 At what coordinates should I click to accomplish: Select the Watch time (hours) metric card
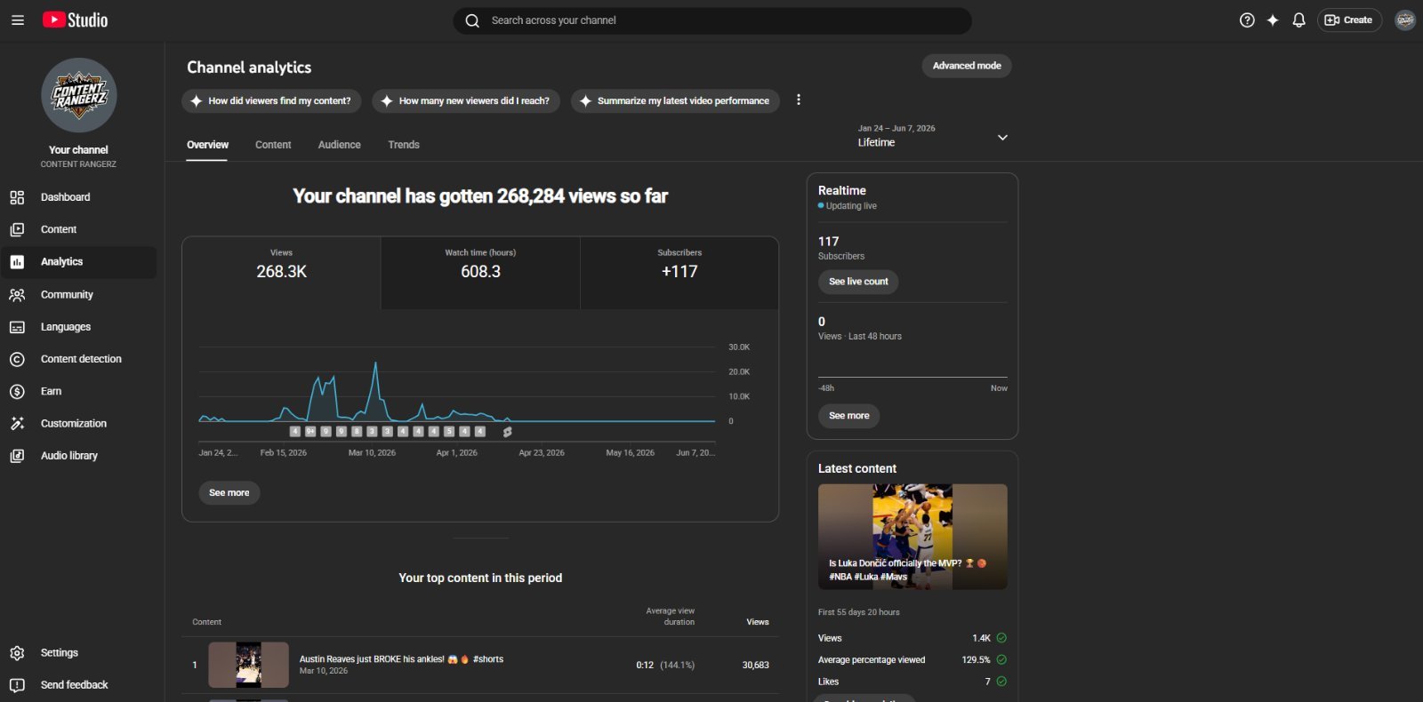[x=480, y=273]
